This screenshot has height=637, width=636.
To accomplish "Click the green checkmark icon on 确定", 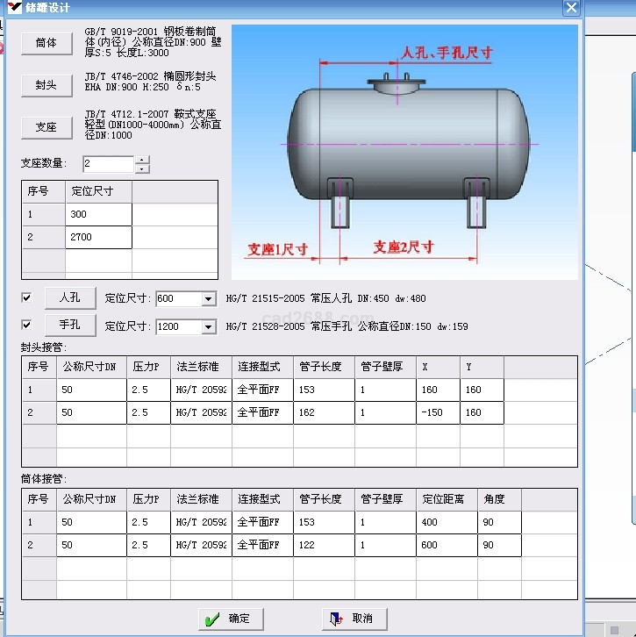I will pyautogui.click(x=211, y=619).
